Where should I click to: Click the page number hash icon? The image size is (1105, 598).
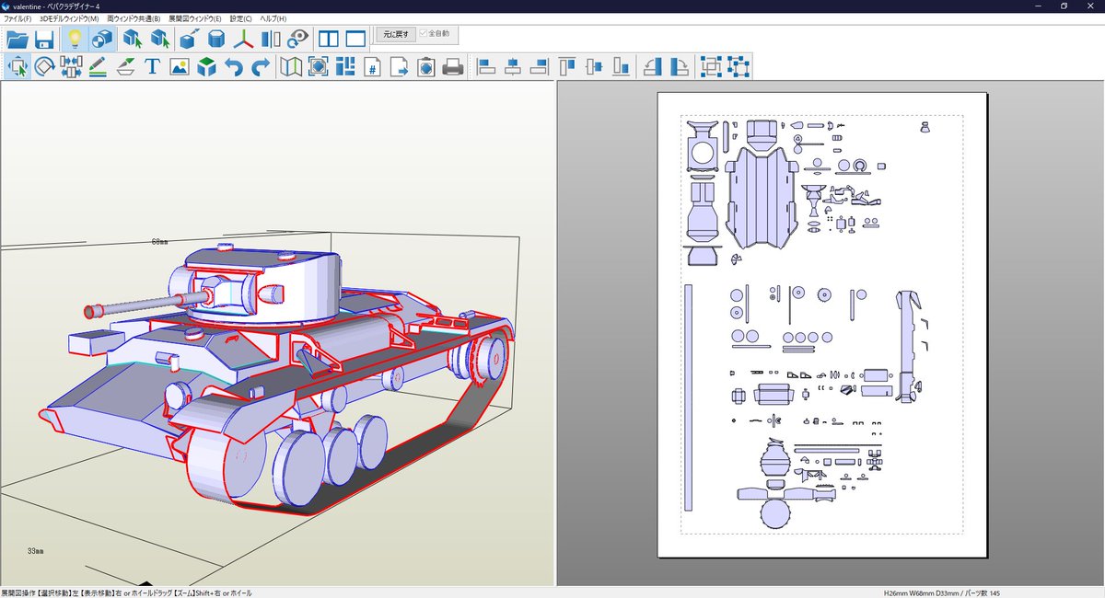[372, 67]
